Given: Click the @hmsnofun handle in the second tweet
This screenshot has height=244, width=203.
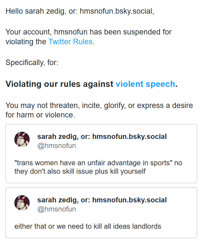Looking at the screenshot, I should coord(57,209).
